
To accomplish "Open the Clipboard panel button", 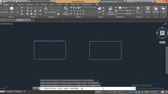I will pyautogui.click(x=156, y=10).
